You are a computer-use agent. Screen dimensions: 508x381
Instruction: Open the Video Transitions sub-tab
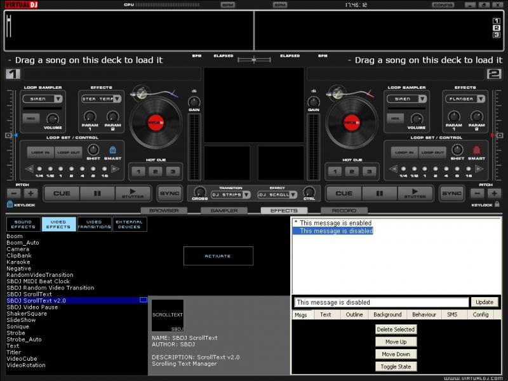click(x=94, y=224)
